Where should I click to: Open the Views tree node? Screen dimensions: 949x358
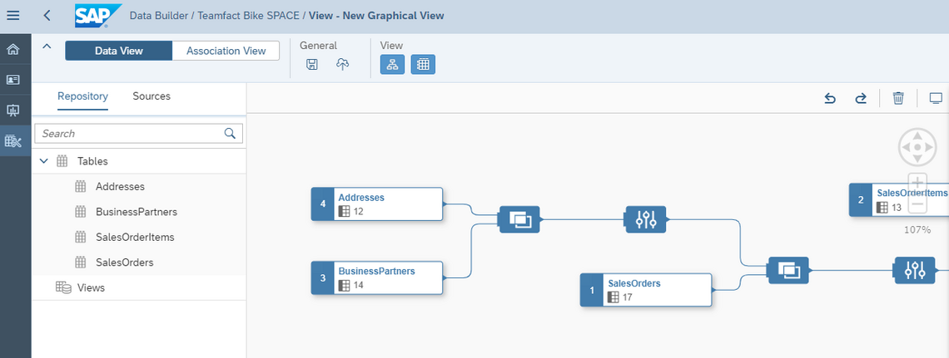(x=139, y=288)
